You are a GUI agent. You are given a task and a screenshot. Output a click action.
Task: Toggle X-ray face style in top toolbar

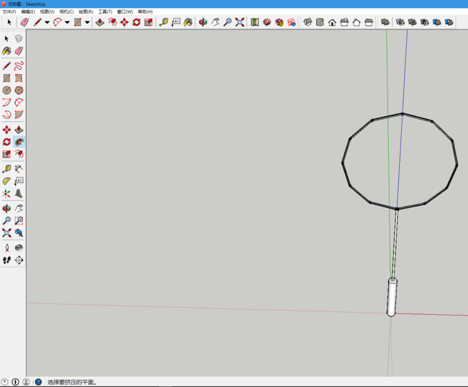(385, 22)
